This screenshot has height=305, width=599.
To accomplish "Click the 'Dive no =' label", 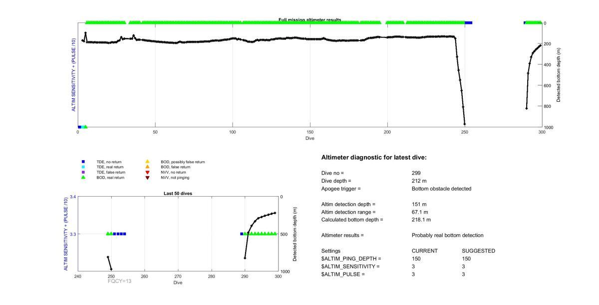I will (x=332, y=173).
